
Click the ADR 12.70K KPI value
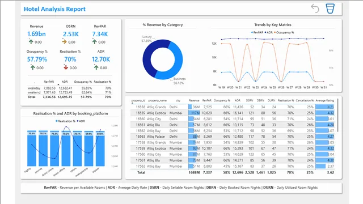click(x=101, y=59)
